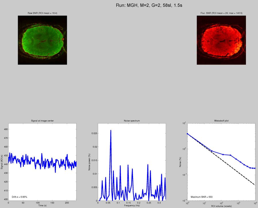Select the "Noise spectrum" plot title
Image resolution: width=258 pixels, height=208 pixels.
pos(132,120)
